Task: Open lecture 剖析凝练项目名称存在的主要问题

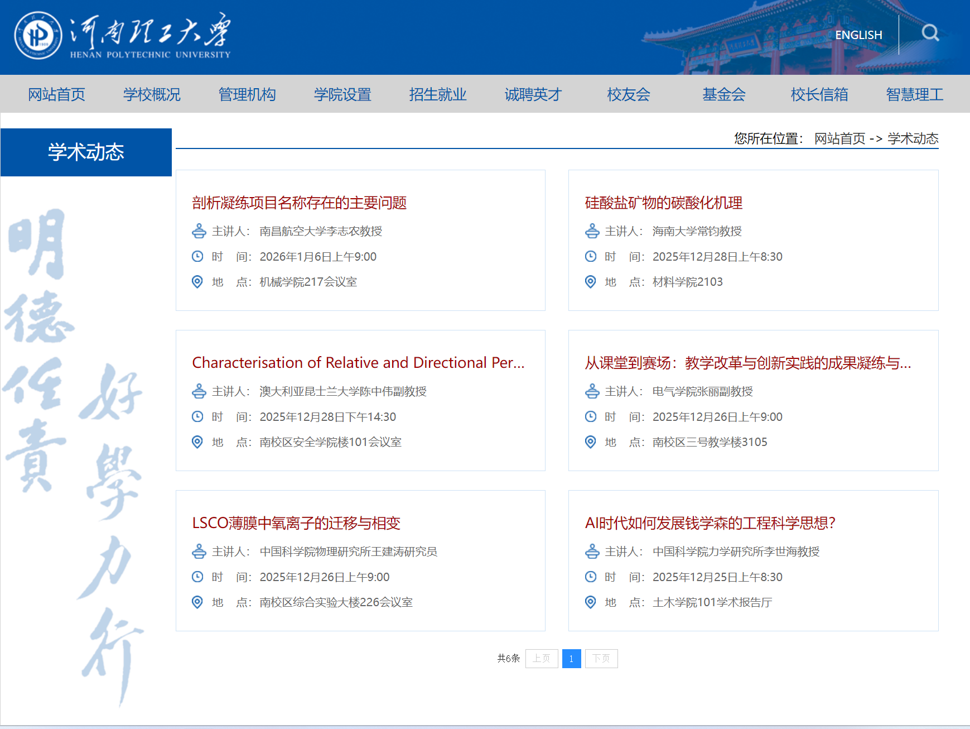Action: [x=299, y=203]
